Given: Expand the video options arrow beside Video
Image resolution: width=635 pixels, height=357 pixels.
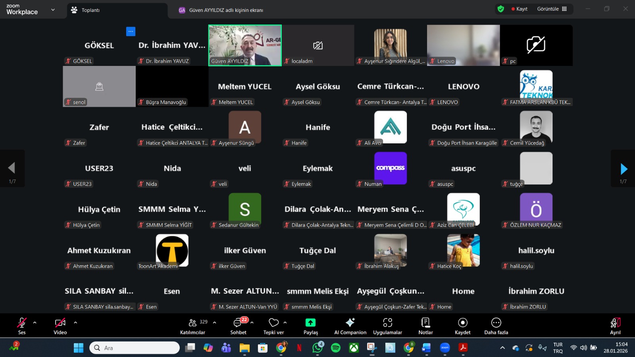Looking at the screenshot, I should coord(75,322).
